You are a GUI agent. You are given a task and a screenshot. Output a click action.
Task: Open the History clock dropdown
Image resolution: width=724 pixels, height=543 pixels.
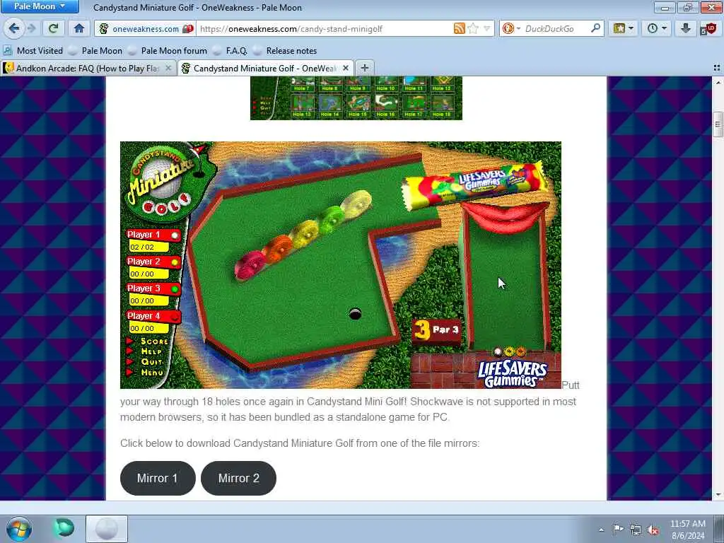(x=656, y=28)
